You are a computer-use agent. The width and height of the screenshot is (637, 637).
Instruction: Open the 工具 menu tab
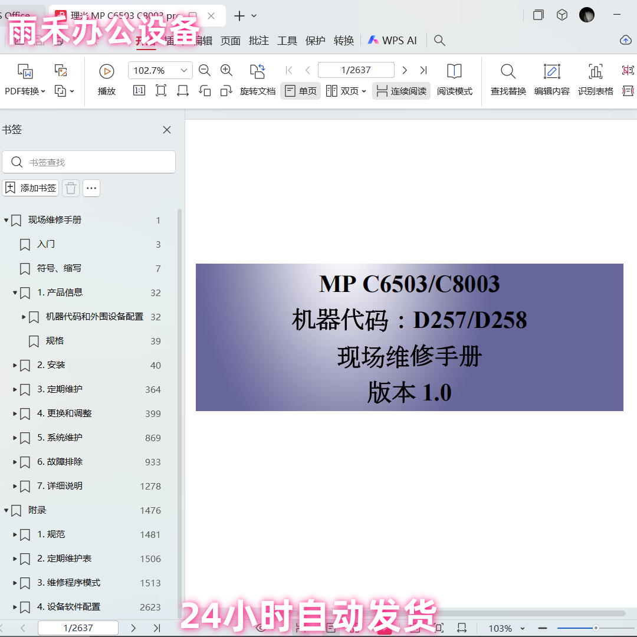[x=287, y=41]
